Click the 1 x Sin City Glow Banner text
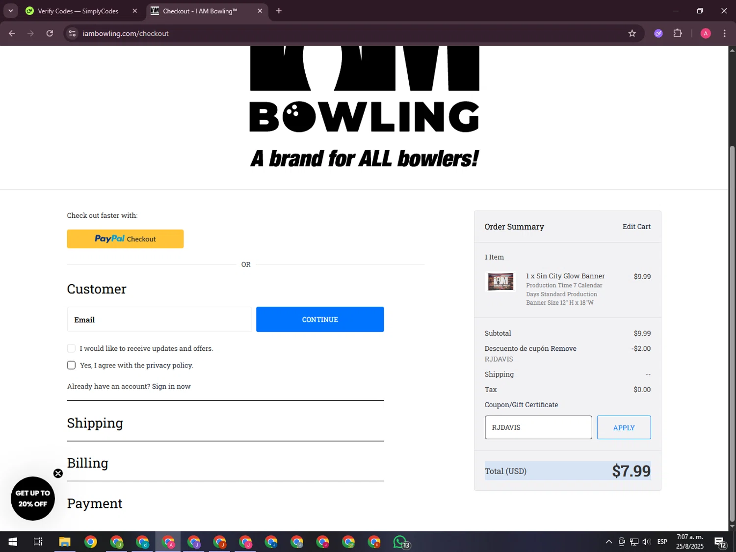This screenshot has height=552, width=736. pyautogui.click(x=565, y=276)
